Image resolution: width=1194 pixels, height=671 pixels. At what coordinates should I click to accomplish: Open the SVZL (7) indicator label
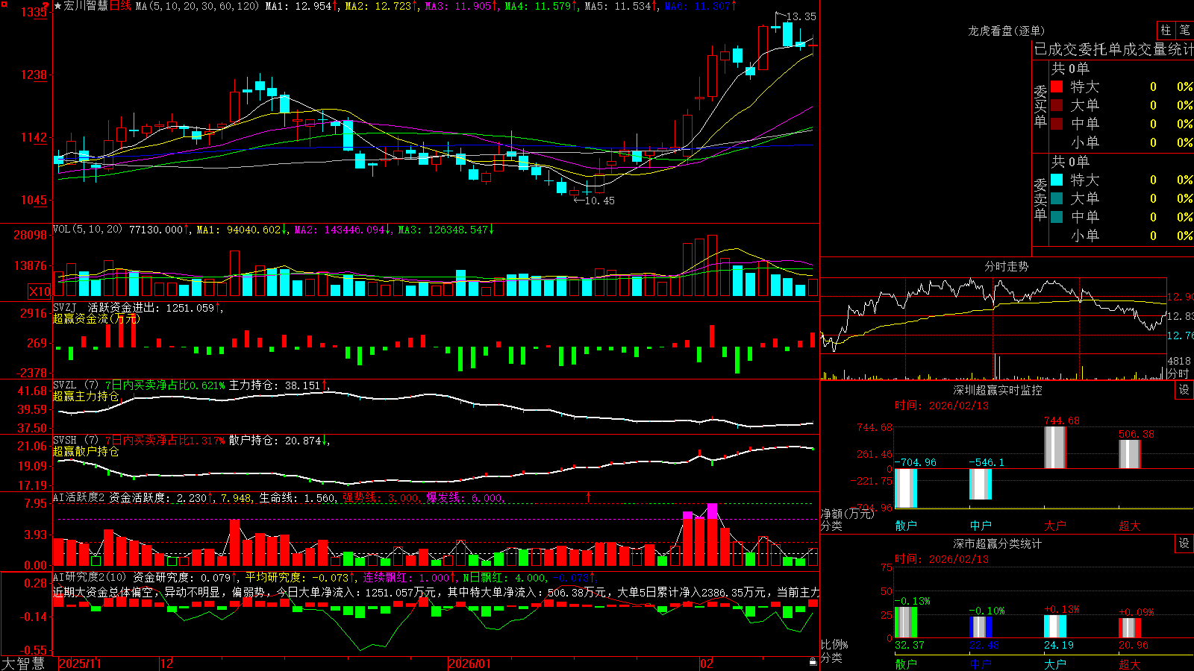75,385
